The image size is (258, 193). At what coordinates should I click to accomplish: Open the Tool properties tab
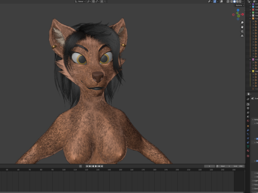click(x=248, y=99)
